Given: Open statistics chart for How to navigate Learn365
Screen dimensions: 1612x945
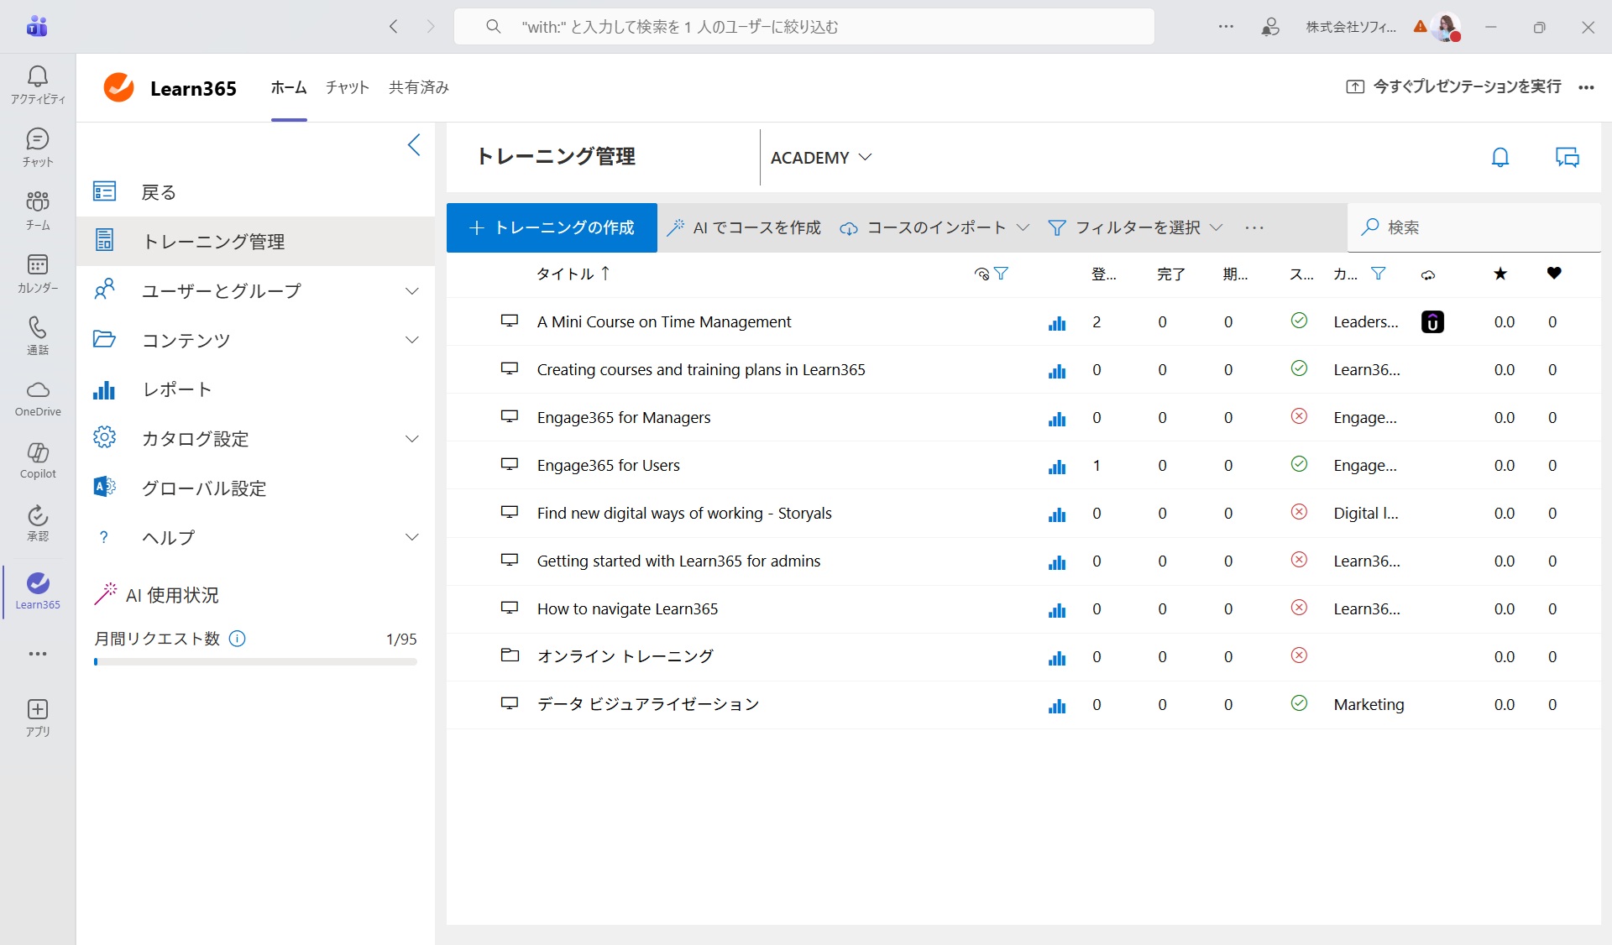Looking at the screenshot, I should (x=1057, y=610).
